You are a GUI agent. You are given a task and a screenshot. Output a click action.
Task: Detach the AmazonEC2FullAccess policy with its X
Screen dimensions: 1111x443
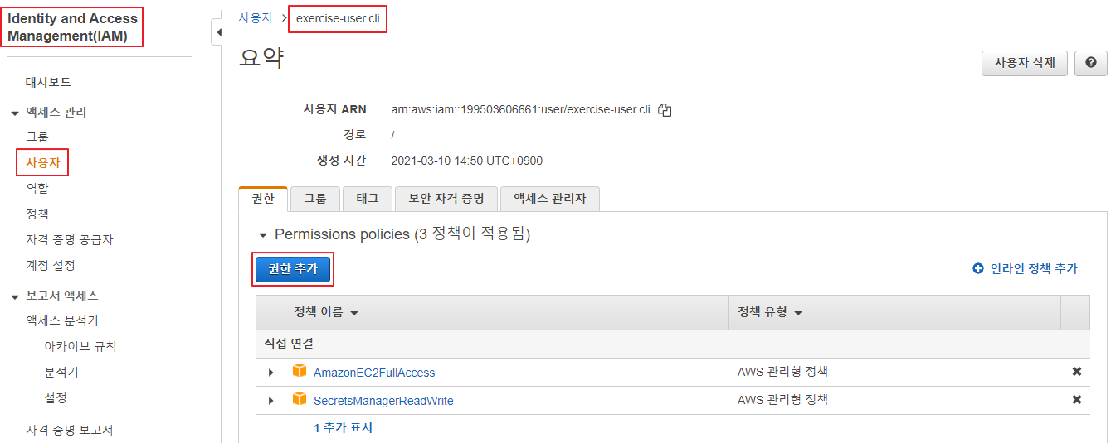coord(1076,372)
